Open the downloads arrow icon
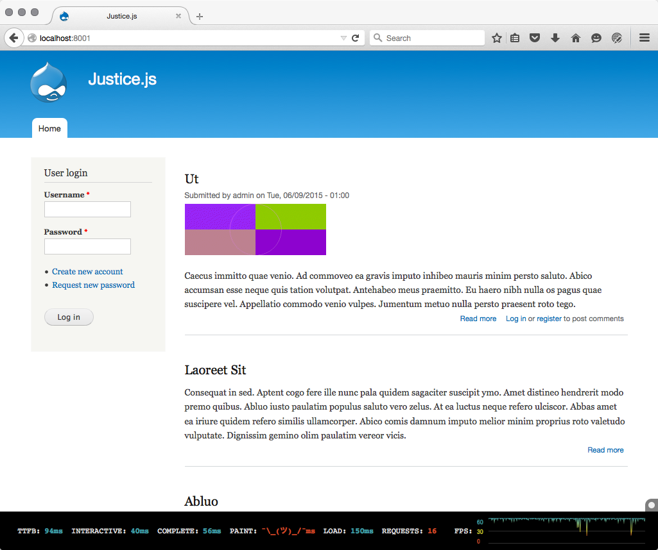Screen dimensions: 658x550 point(555,38)
